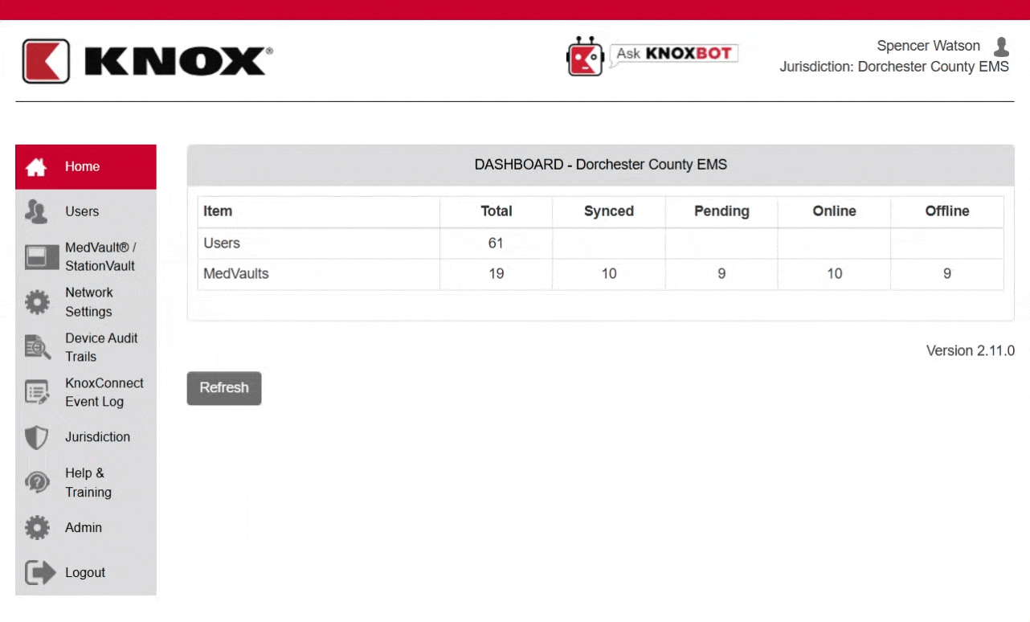Image resolution: width=1030 pixels, height=622 pixels.
Task: Click the Knox logo
Action: click(x=147, y=61)
